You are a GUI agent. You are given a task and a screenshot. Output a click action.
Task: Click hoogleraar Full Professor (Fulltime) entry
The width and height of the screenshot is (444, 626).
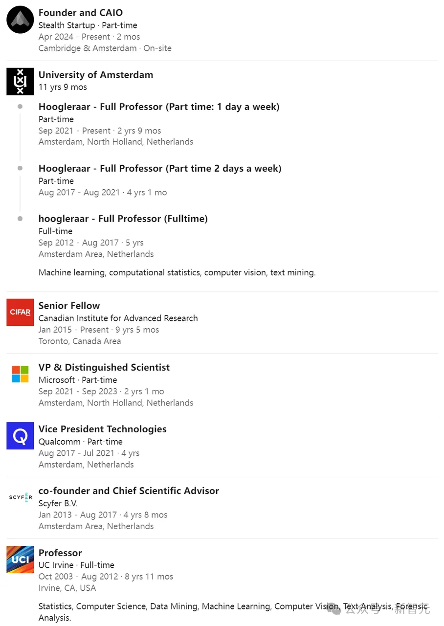pos(123,219)
